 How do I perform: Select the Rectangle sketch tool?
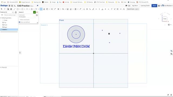pyautogui.click(x=18, y=9)
